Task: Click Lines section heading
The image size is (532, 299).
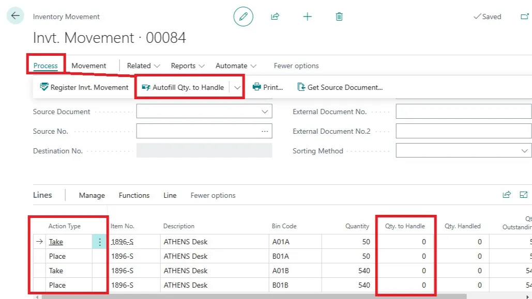Action: pyautogui.click(x=42, y=195)
